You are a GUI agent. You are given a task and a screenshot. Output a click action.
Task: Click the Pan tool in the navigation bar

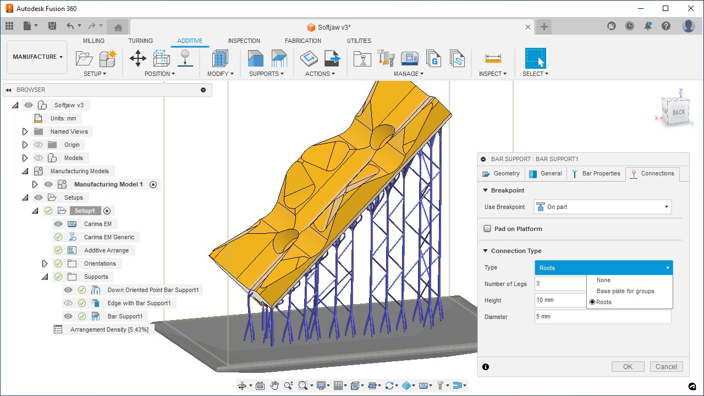point(274,385)
